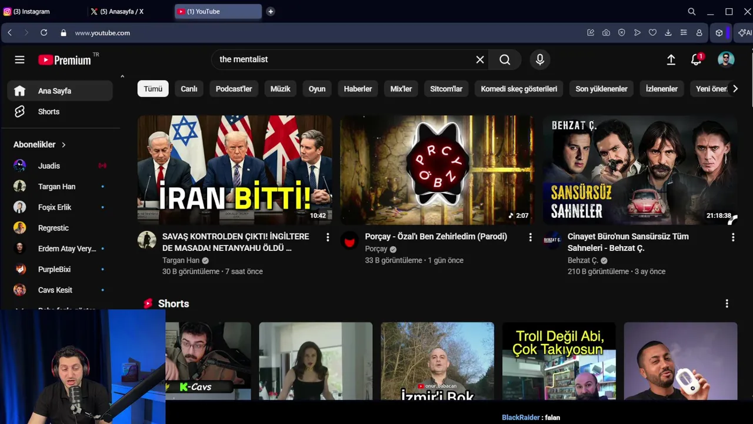Open PurpleBixi subscription channel
This screenshot has width=753, height=424.
(x=60, y=269)
